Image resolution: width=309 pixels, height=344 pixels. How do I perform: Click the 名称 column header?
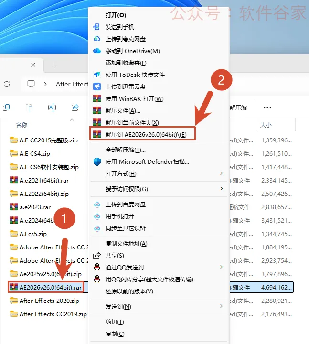tap(21, 125)
